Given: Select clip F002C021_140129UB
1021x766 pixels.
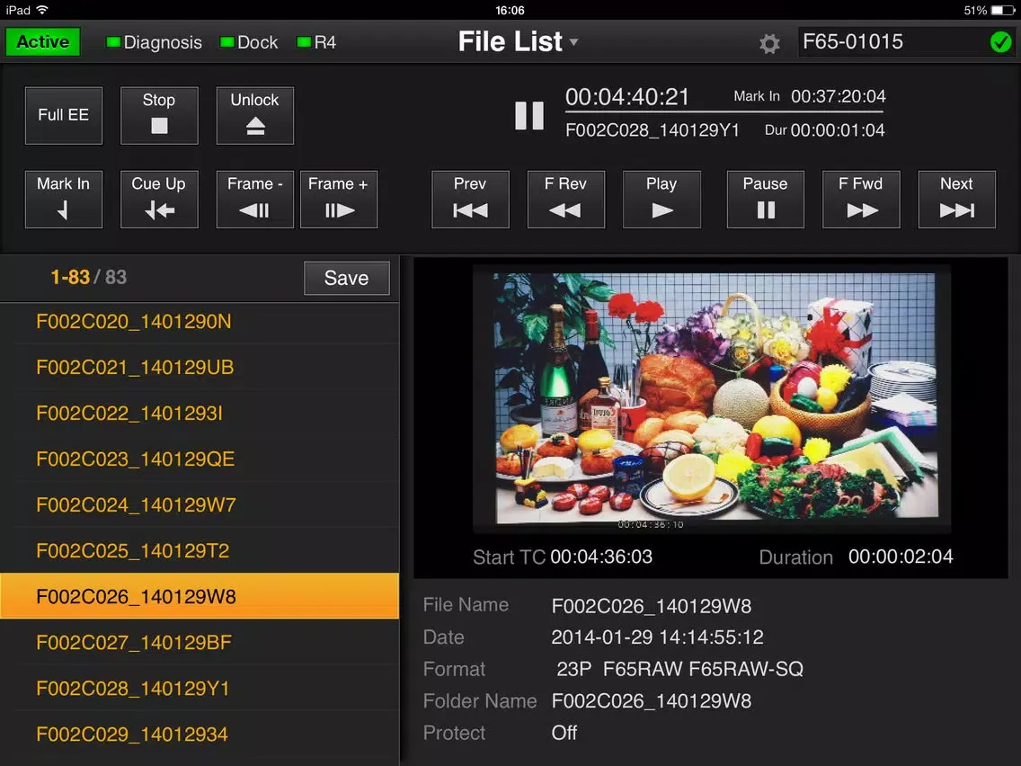Looking at the screenshot, I should click(x=200, y=368).
